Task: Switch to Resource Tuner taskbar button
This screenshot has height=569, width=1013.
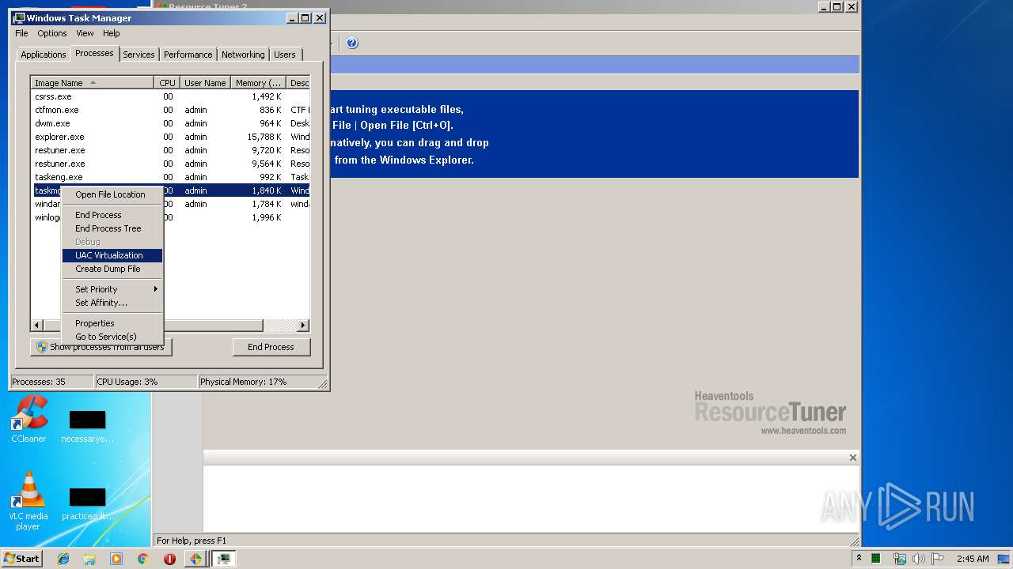Action: click(x=195, y=559)
